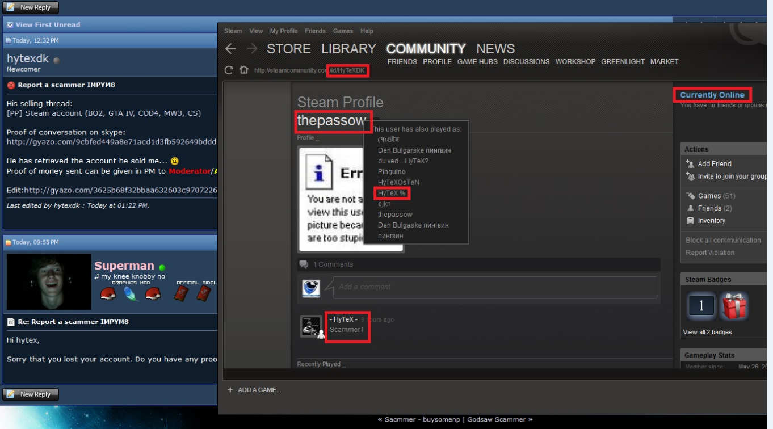Screen dimensions: 773x429
Task: Open the Games menu in the Steam menu bar
Action: pos(343,31)
